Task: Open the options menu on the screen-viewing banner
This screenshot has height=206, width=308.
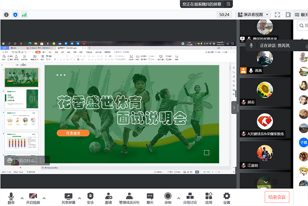Action: pos(228,4)
